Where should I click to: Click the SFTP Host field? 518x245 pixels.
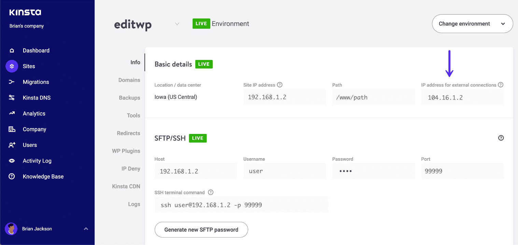coord(196,171)
